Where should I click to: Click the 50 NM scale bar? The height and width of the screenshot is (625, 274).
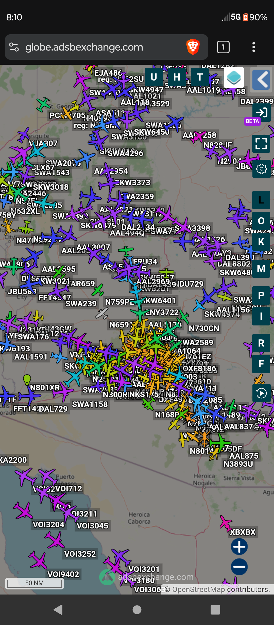(x=35, y=583)
